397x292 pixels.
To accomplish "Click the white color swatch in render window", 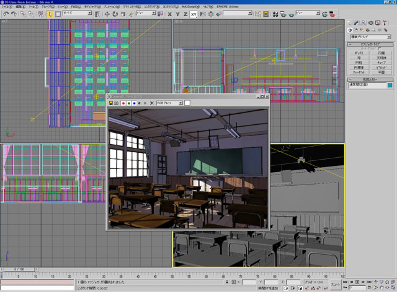I will [x=187, y=103].
